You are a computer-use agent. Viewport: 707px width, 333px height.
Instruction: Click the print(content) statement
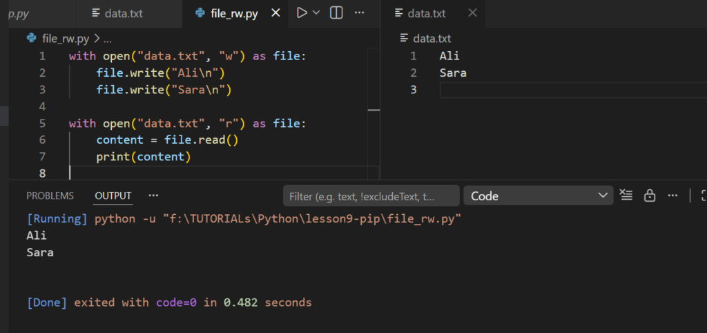(x=144, y=157)
